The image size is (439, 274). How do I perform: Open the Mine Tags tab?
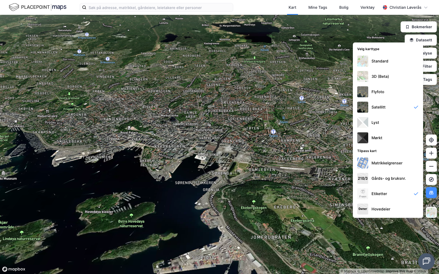pyautogui.click(x=318, y=7)
